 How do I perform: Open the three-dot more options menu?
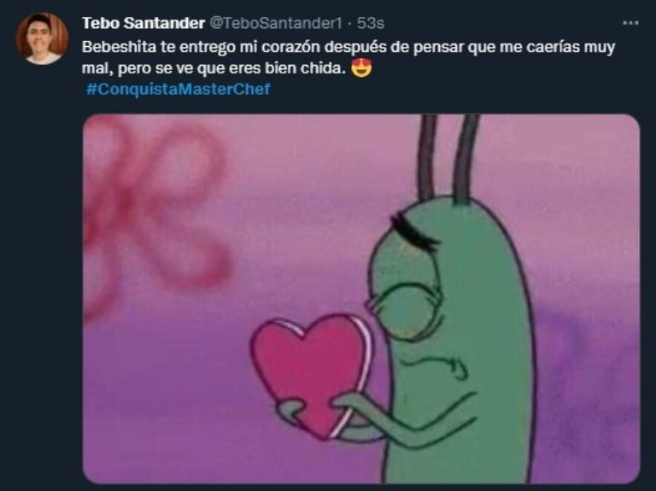coord(630,23)
